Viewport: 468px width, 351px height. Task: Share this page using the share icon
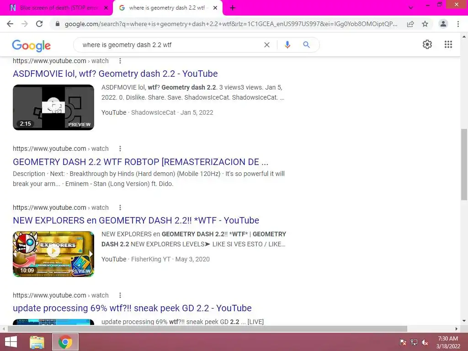(x=410, y=24)
